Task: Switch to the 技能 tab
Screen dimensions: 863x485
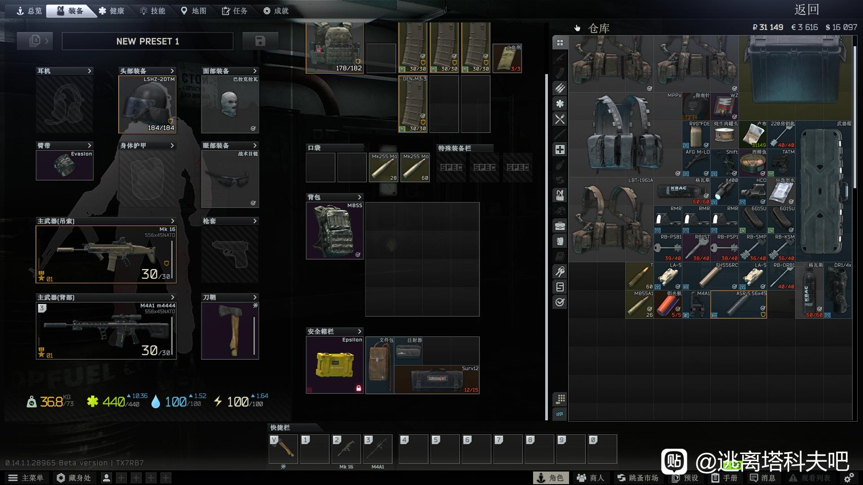Action: [152, 11]
